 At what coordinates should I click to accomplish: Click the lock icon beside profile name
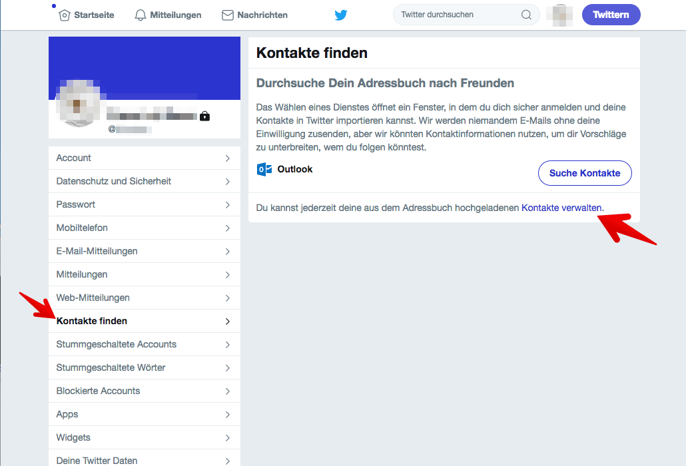[x=204, y=116]
